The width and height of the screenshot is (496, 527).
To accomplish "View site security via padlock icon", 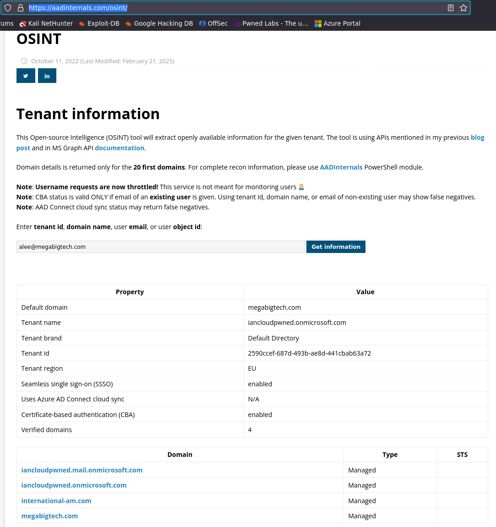I will [20, 8].
